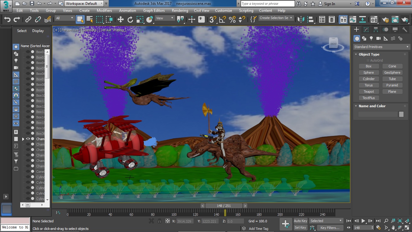This screenshot has height=232, width=412.
Task: Open the Modifiers menu
Action: pyautogui.click(x=104, y=10)
